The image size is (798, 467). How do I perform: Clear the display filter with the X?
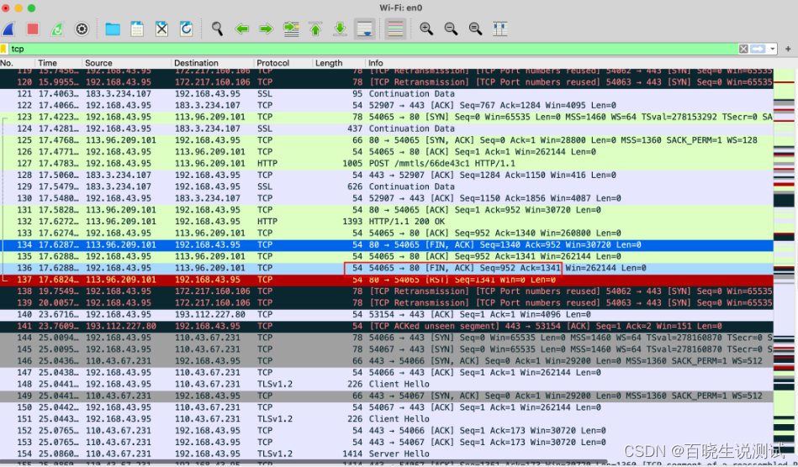743,49
